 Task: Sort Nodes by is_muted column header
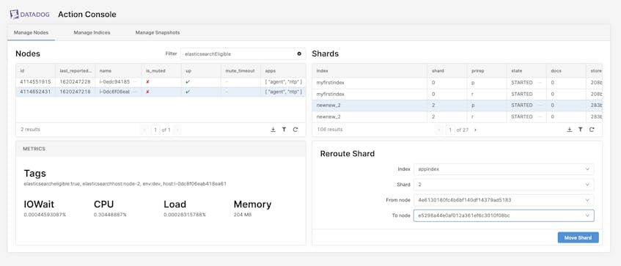click(x=161, y=70)
